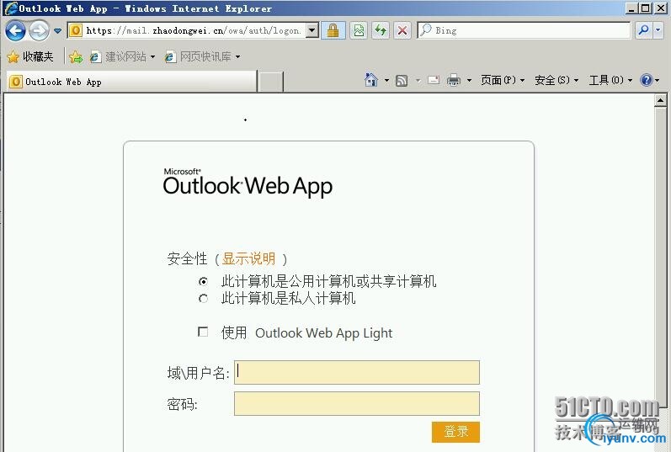Open the 工具(O) menu
This screenshot has width=671, height=452.
click(x=610, y=80)
